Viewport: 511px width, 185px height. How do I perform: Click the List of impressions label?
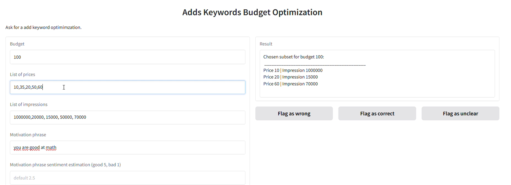coord(29,104)
